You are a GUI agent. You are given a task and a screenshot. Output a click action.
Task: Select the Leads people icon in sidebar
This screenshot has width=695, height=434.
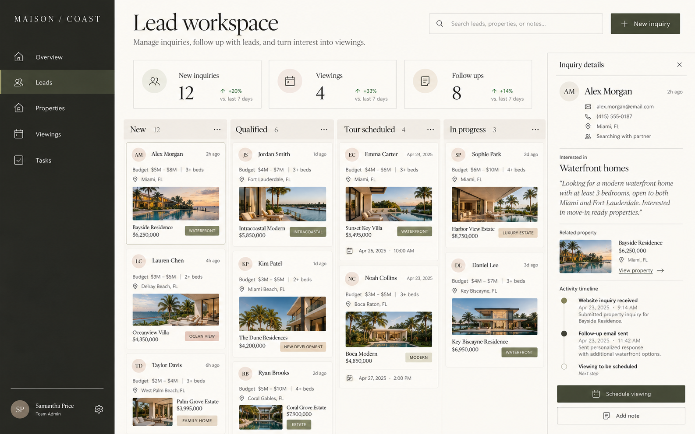18,82
